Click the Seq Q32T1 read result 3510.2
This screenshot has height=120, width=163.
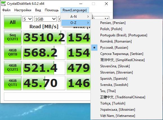click(x=44, y=37)
